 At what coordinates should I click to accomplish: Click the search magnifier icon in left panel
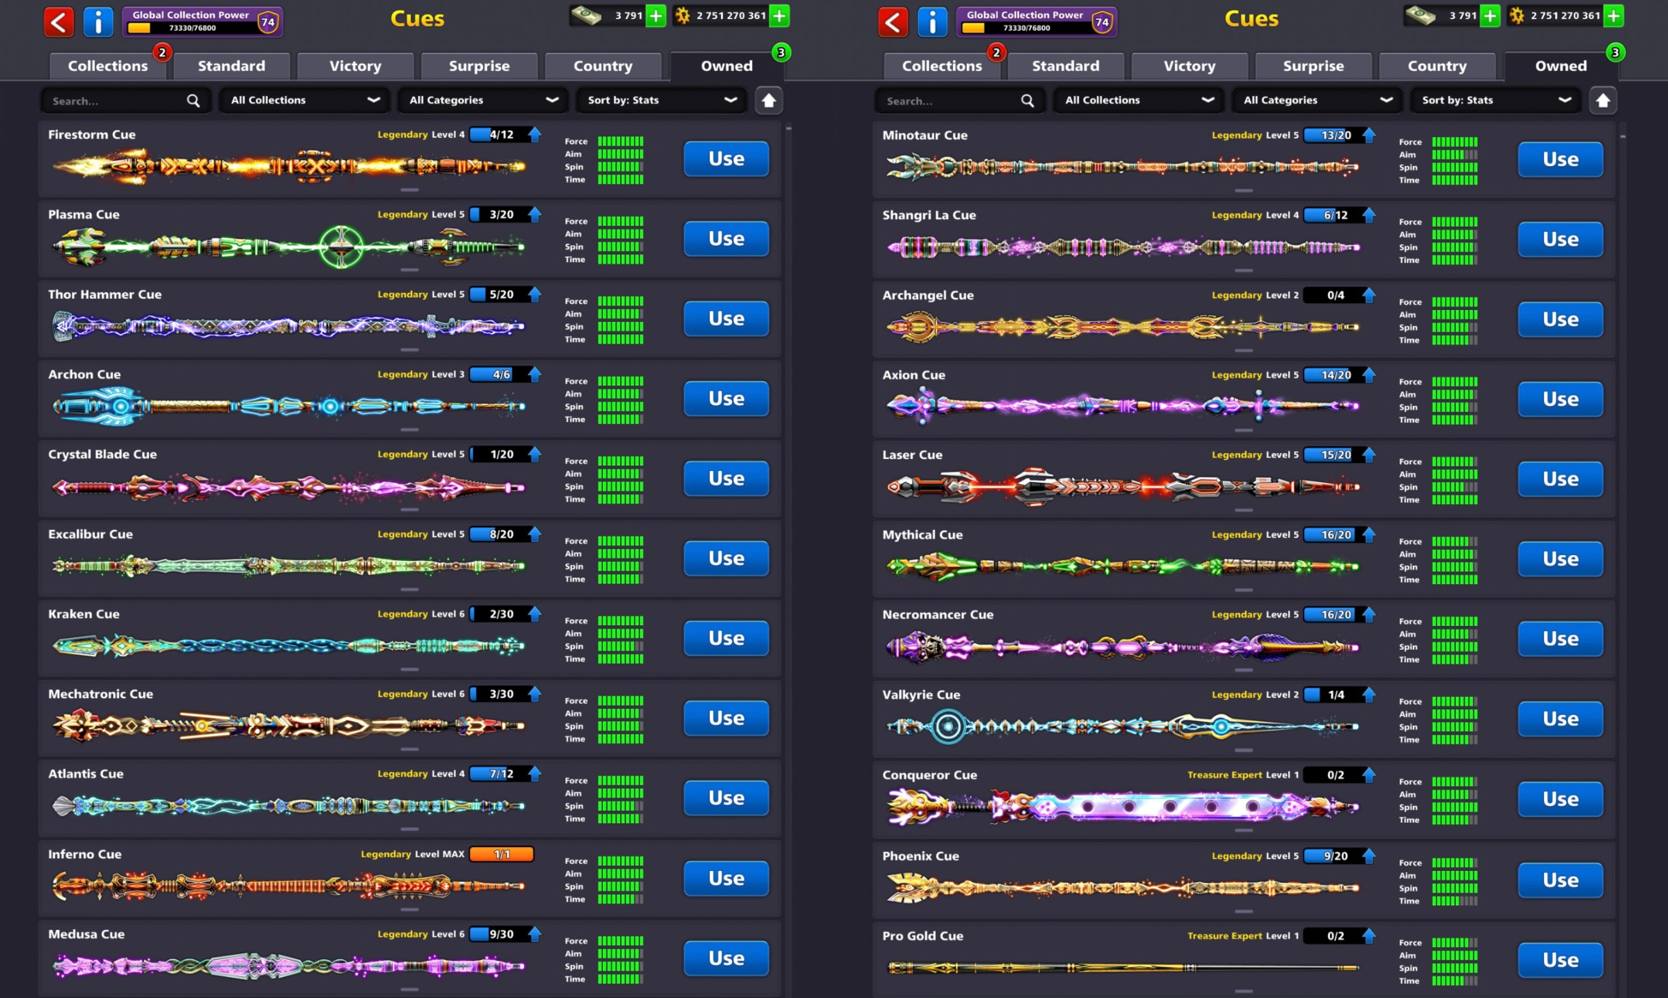coord(193,101)
